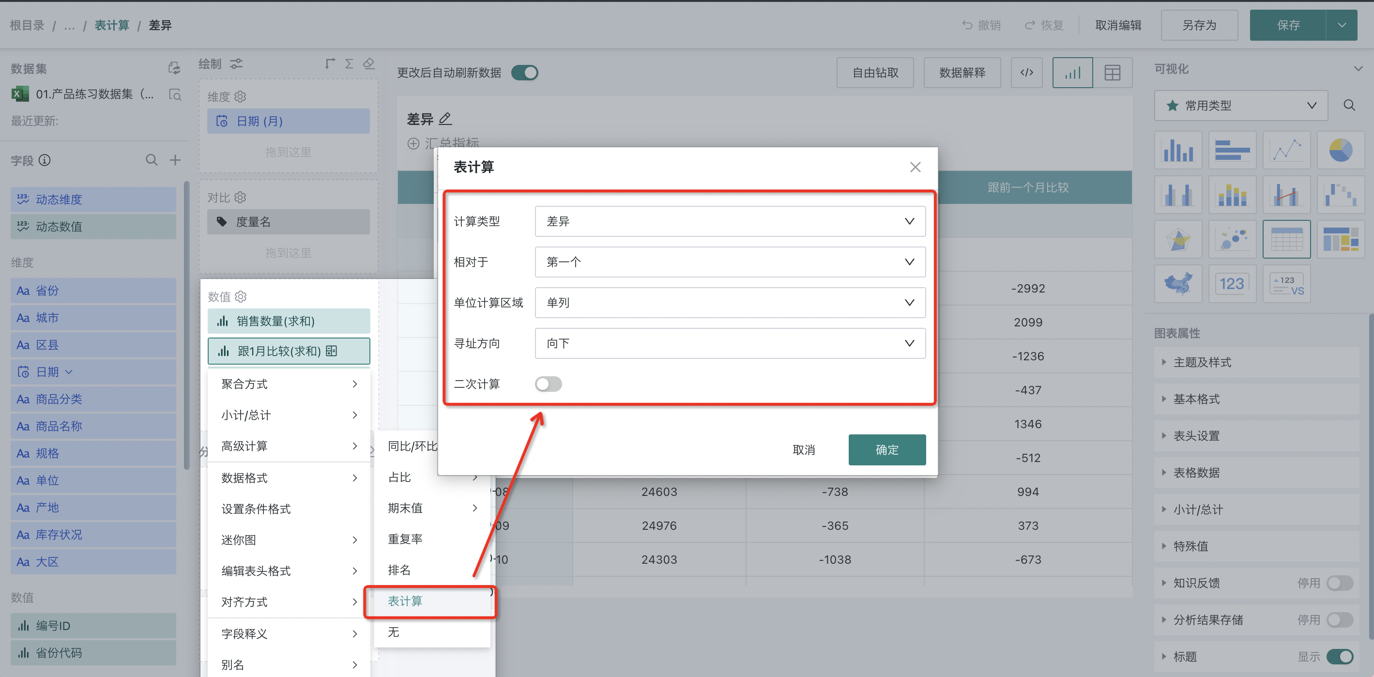Click the 确定 button in dialog
1374x677 pixels.
886,450
